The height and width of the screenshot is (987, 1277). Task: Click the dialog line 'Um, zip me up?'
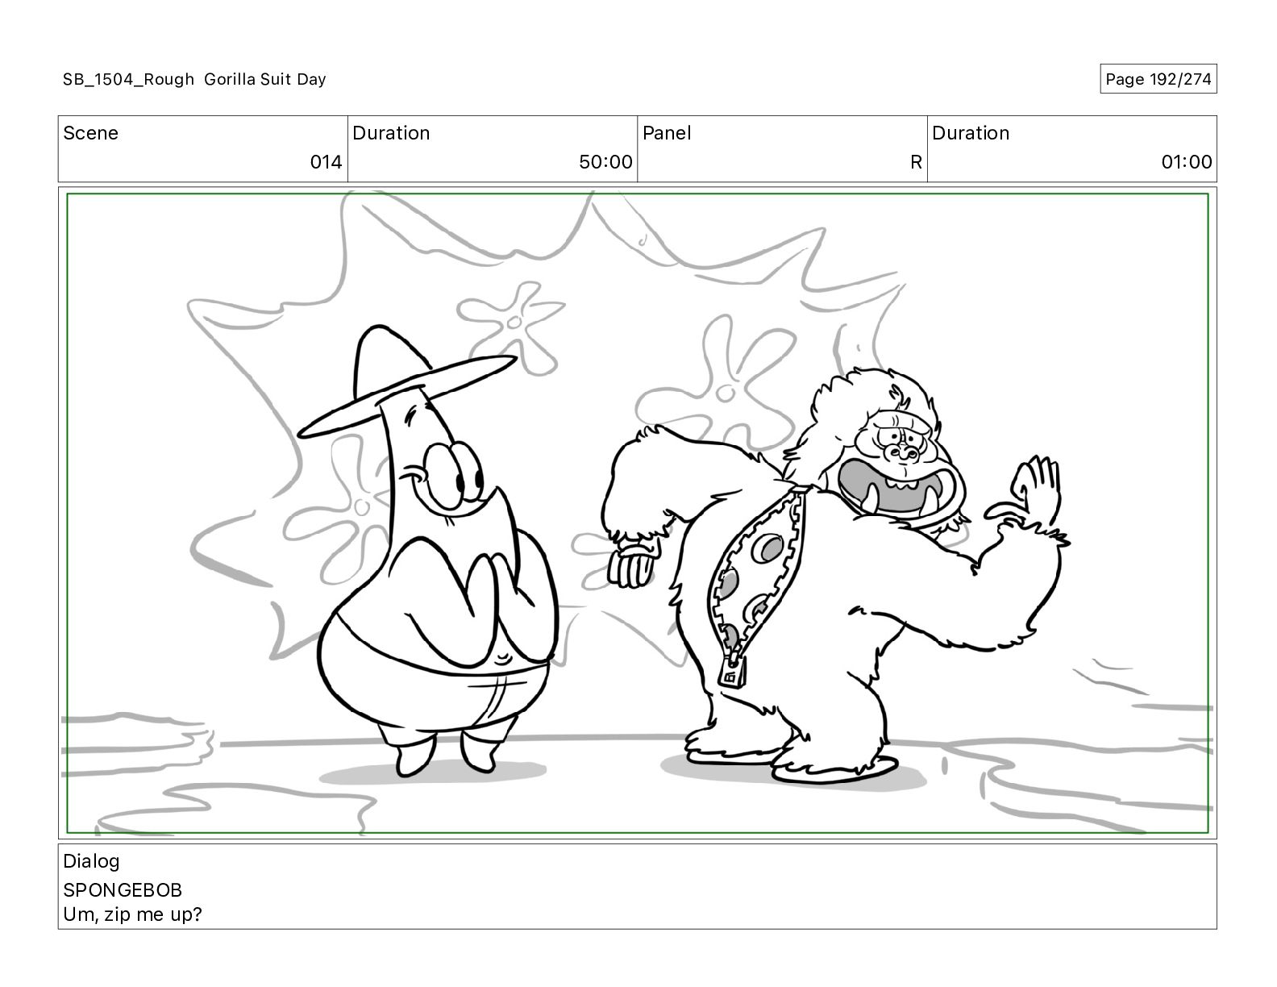(132, 914)
